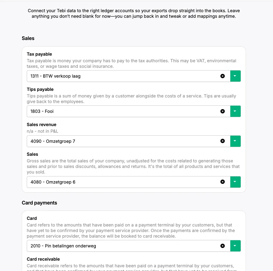Focus the 1803 - Fooi text field
The image size is (273, 271).
pyautogui.click(x=122, y=111)
